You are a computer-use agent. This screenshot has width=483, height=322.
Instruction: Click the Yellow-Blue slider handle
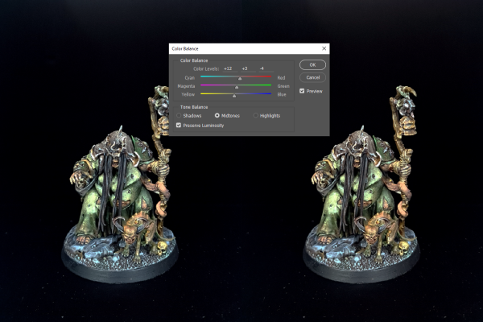(x=234, y=96)
